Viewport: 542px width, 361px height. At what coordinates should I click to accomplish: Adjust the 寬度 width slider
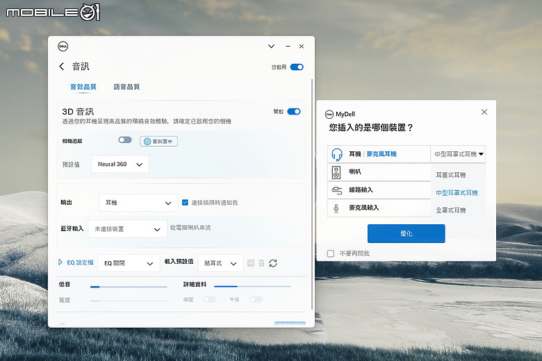[129, 301]
